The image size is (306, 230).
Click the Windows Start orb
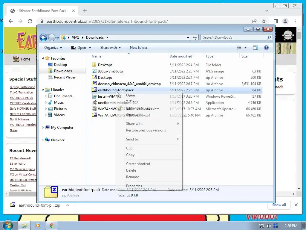7,226
